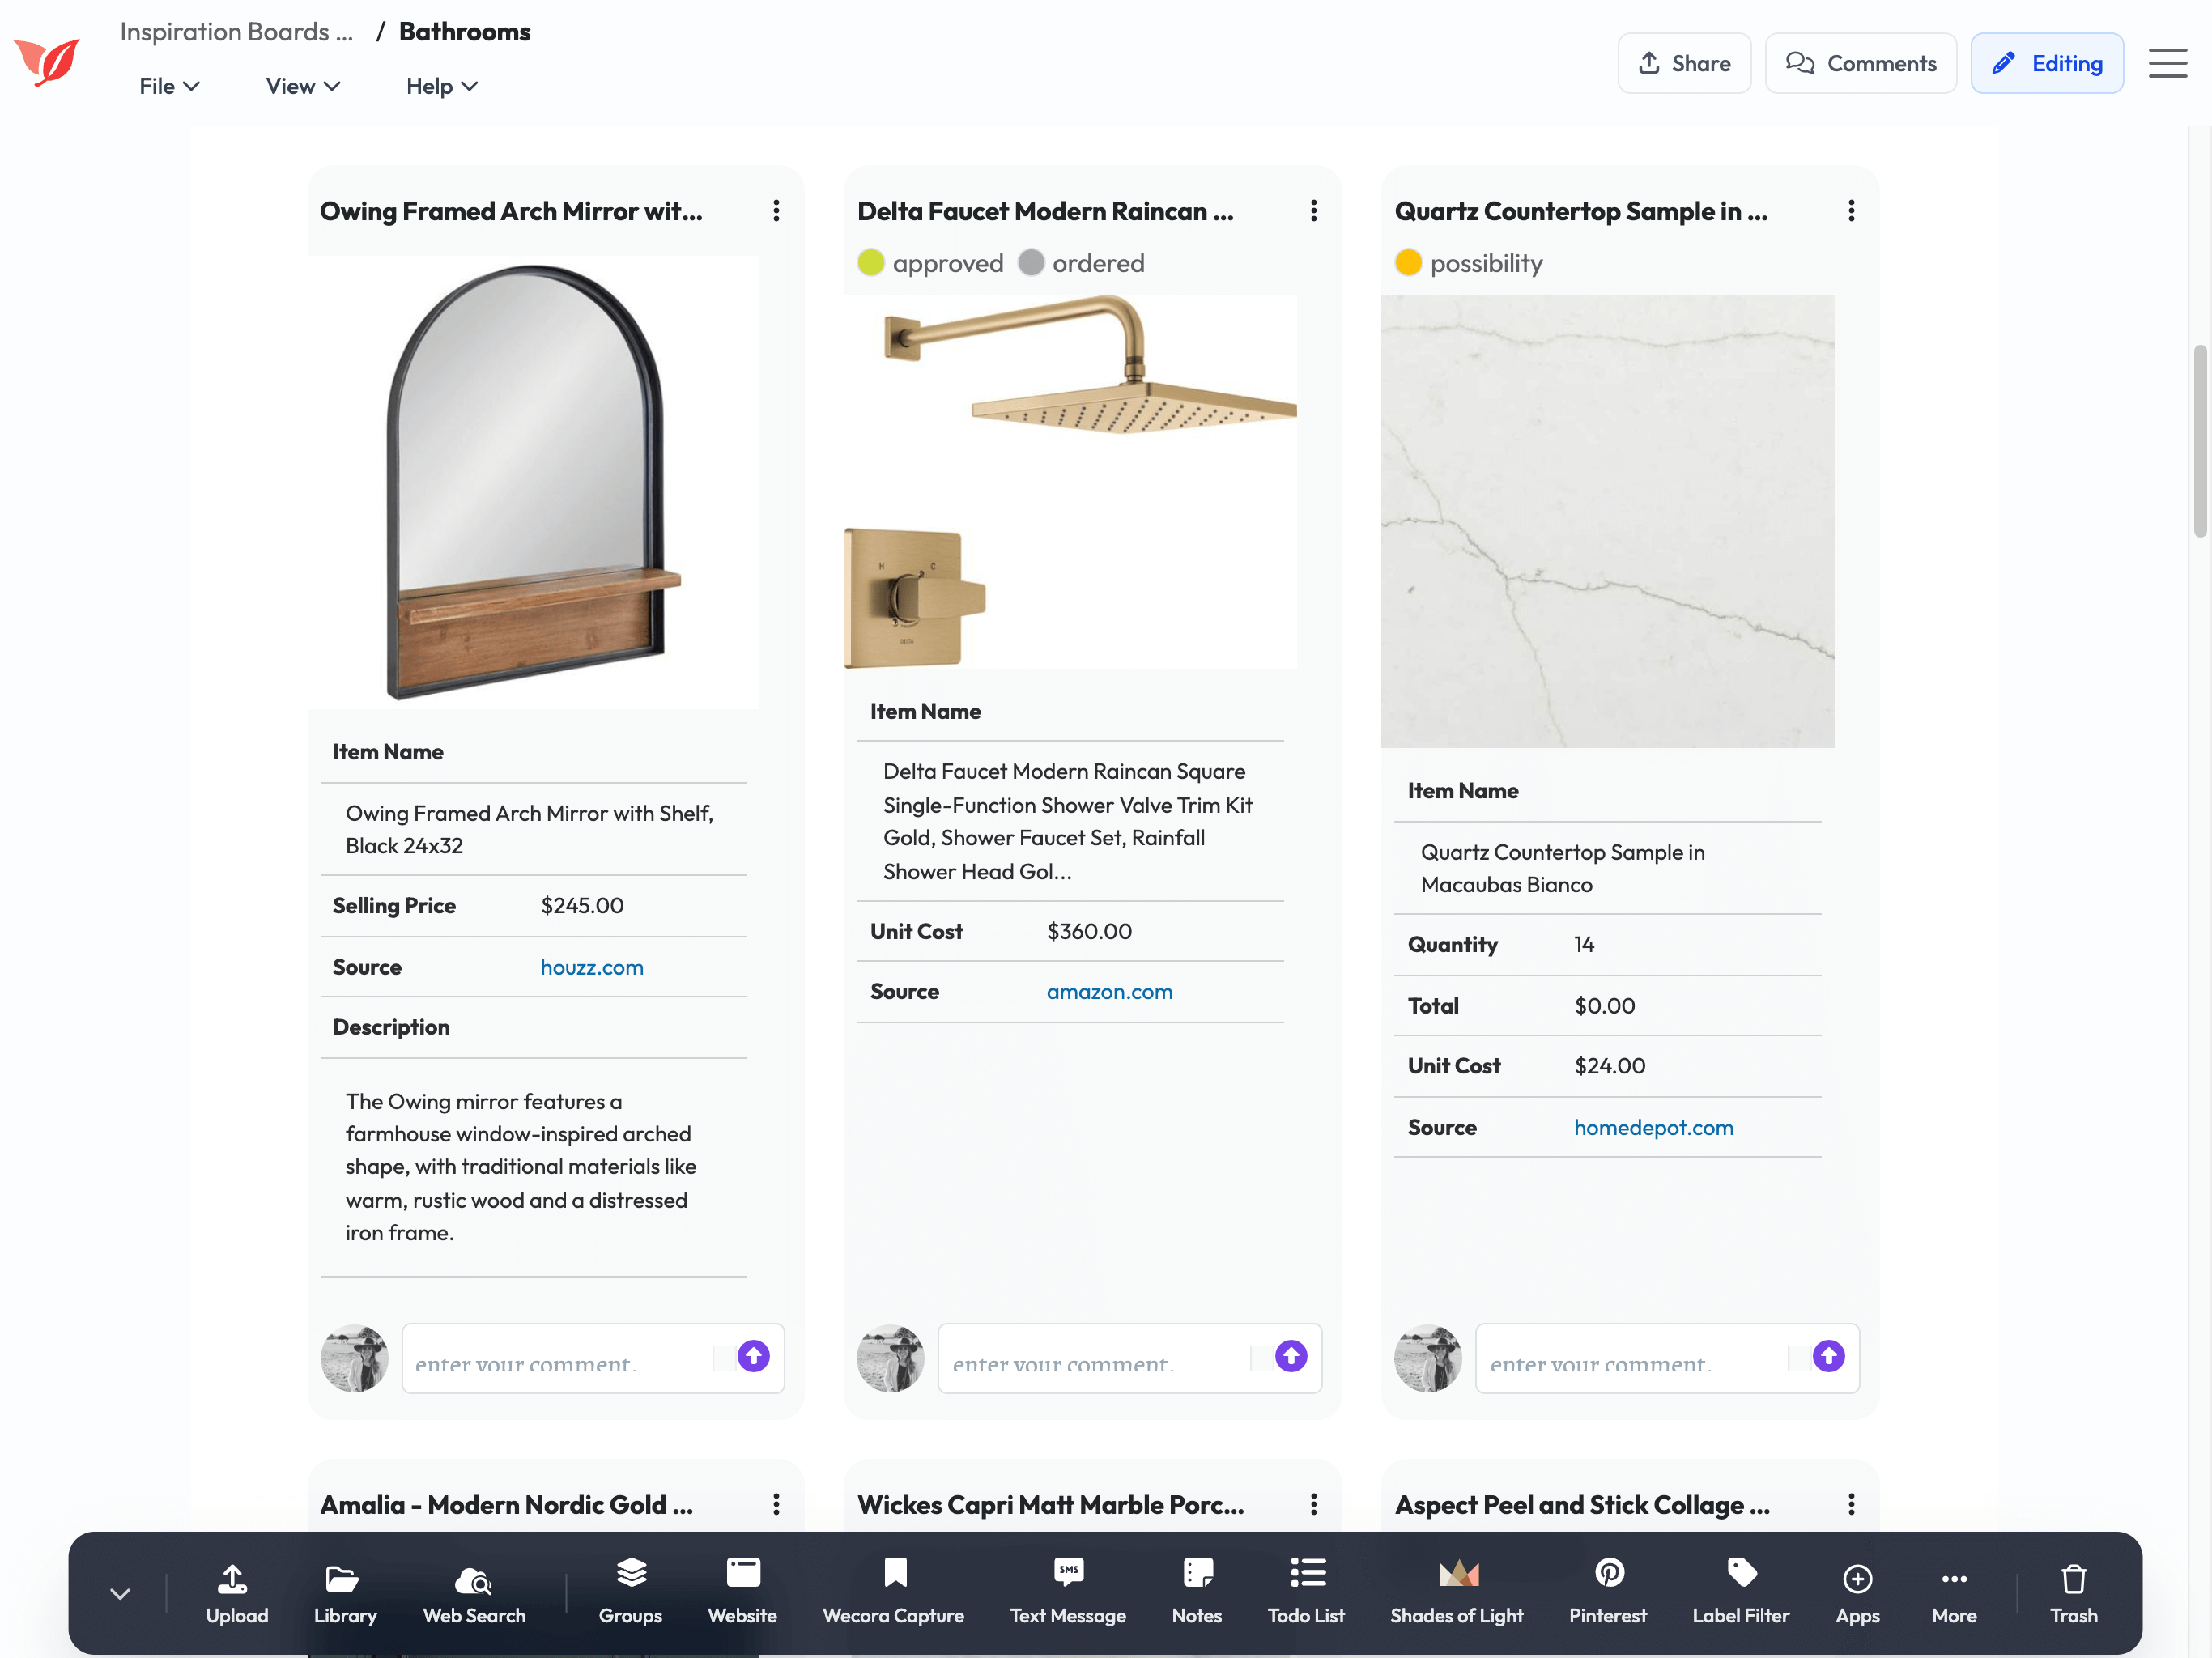Click avatar on Quartz Countertop card
The height and width of the screenshot is (1658, 2212).
click(x=1427, y=1358)
